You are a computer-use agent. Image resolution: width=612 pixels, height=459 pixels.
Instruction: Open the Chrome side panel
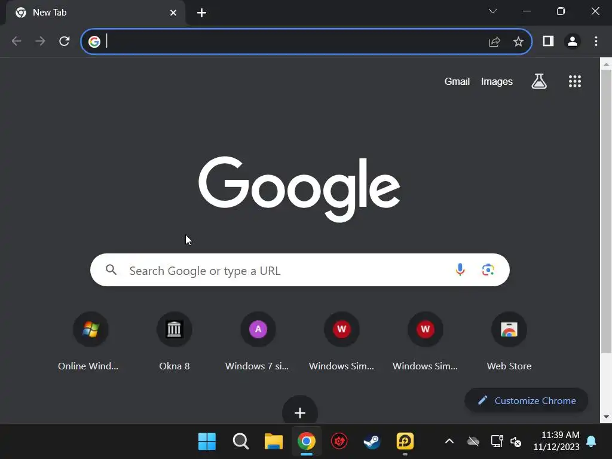[549, 41]
